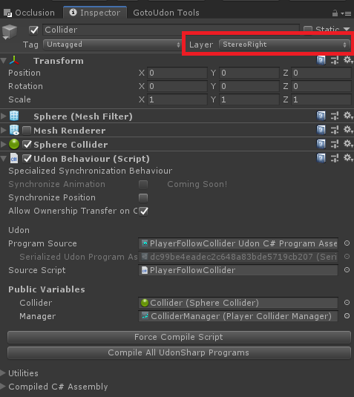Click Compile All UdonSharp Programs button
This screenshot has width=354, height=397.
click(x=179, y=352)
